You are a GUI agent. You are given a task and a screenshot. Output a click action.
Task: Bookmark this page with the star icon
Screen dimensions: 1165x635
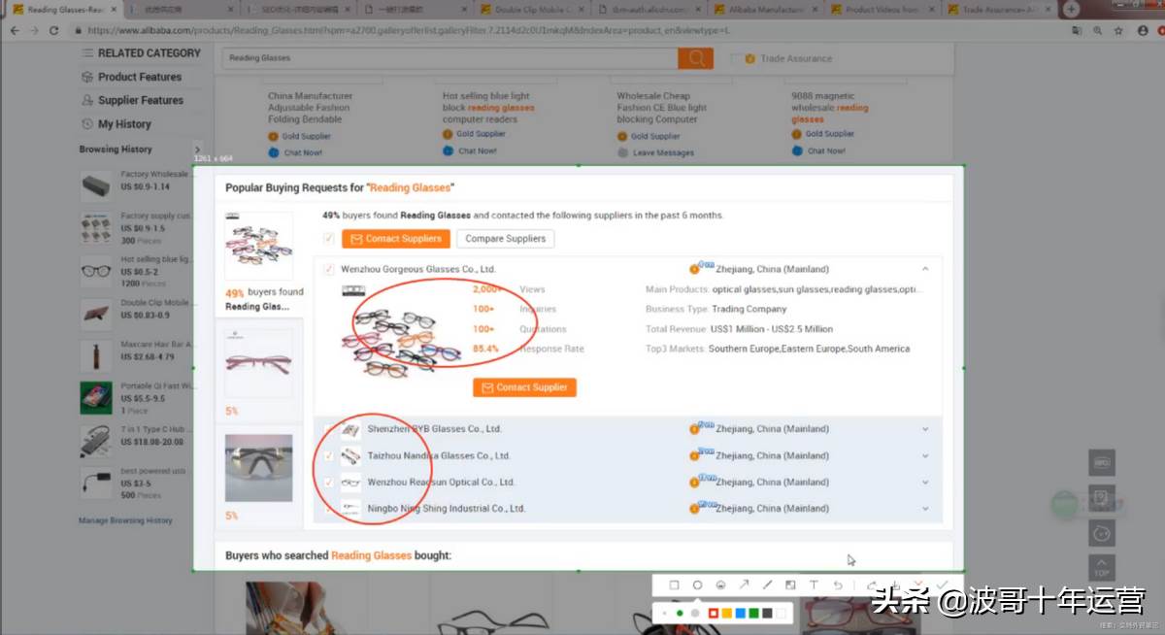pos(1118,30)
